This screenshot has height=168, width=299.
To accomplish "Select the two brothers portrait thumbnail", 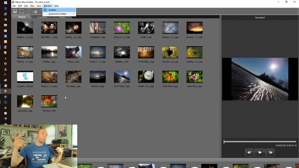I will point(49,28).
